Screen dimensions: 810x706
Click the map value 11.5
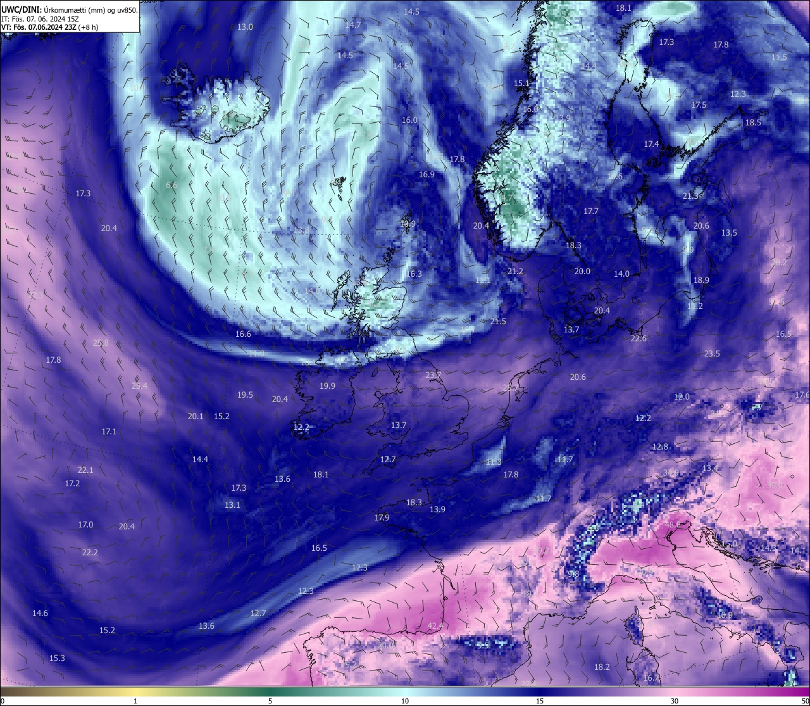point(779,57)
